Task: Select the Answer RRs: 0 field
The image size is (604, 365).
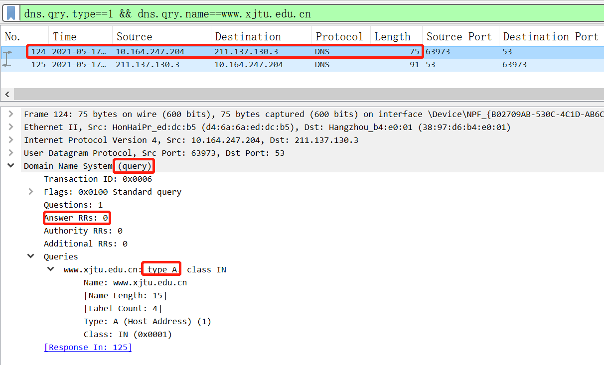Action: pos(77,218)
